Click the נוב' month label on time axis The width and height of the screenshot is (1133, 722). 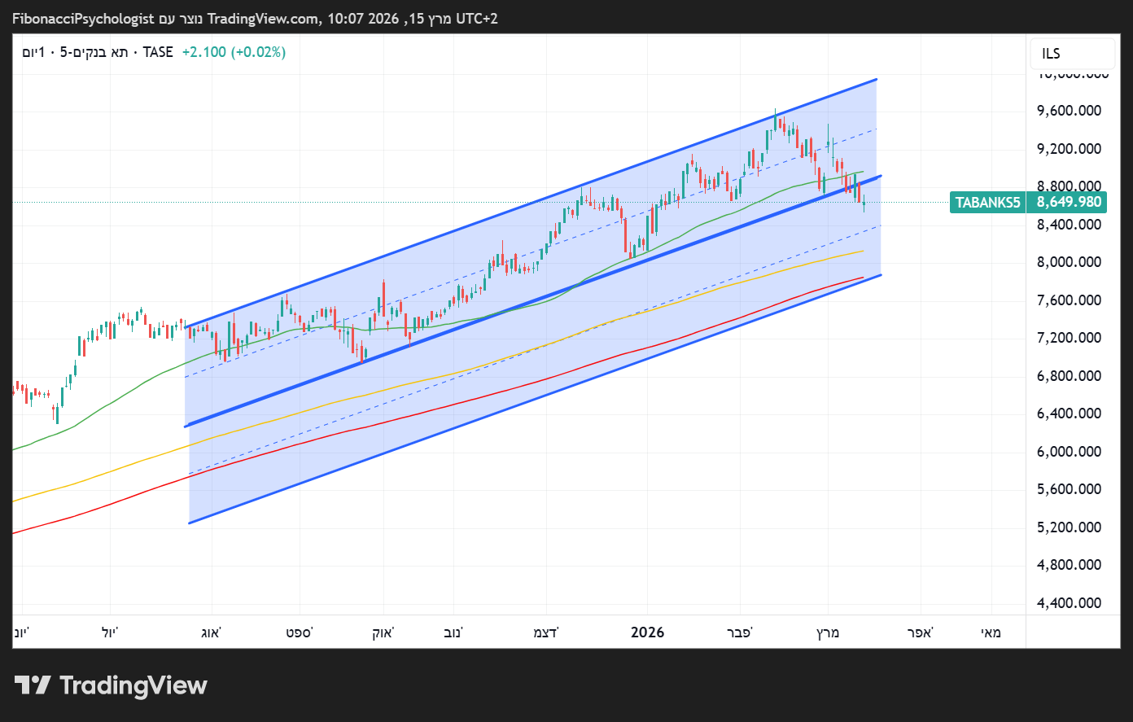(x=453, y=632)
